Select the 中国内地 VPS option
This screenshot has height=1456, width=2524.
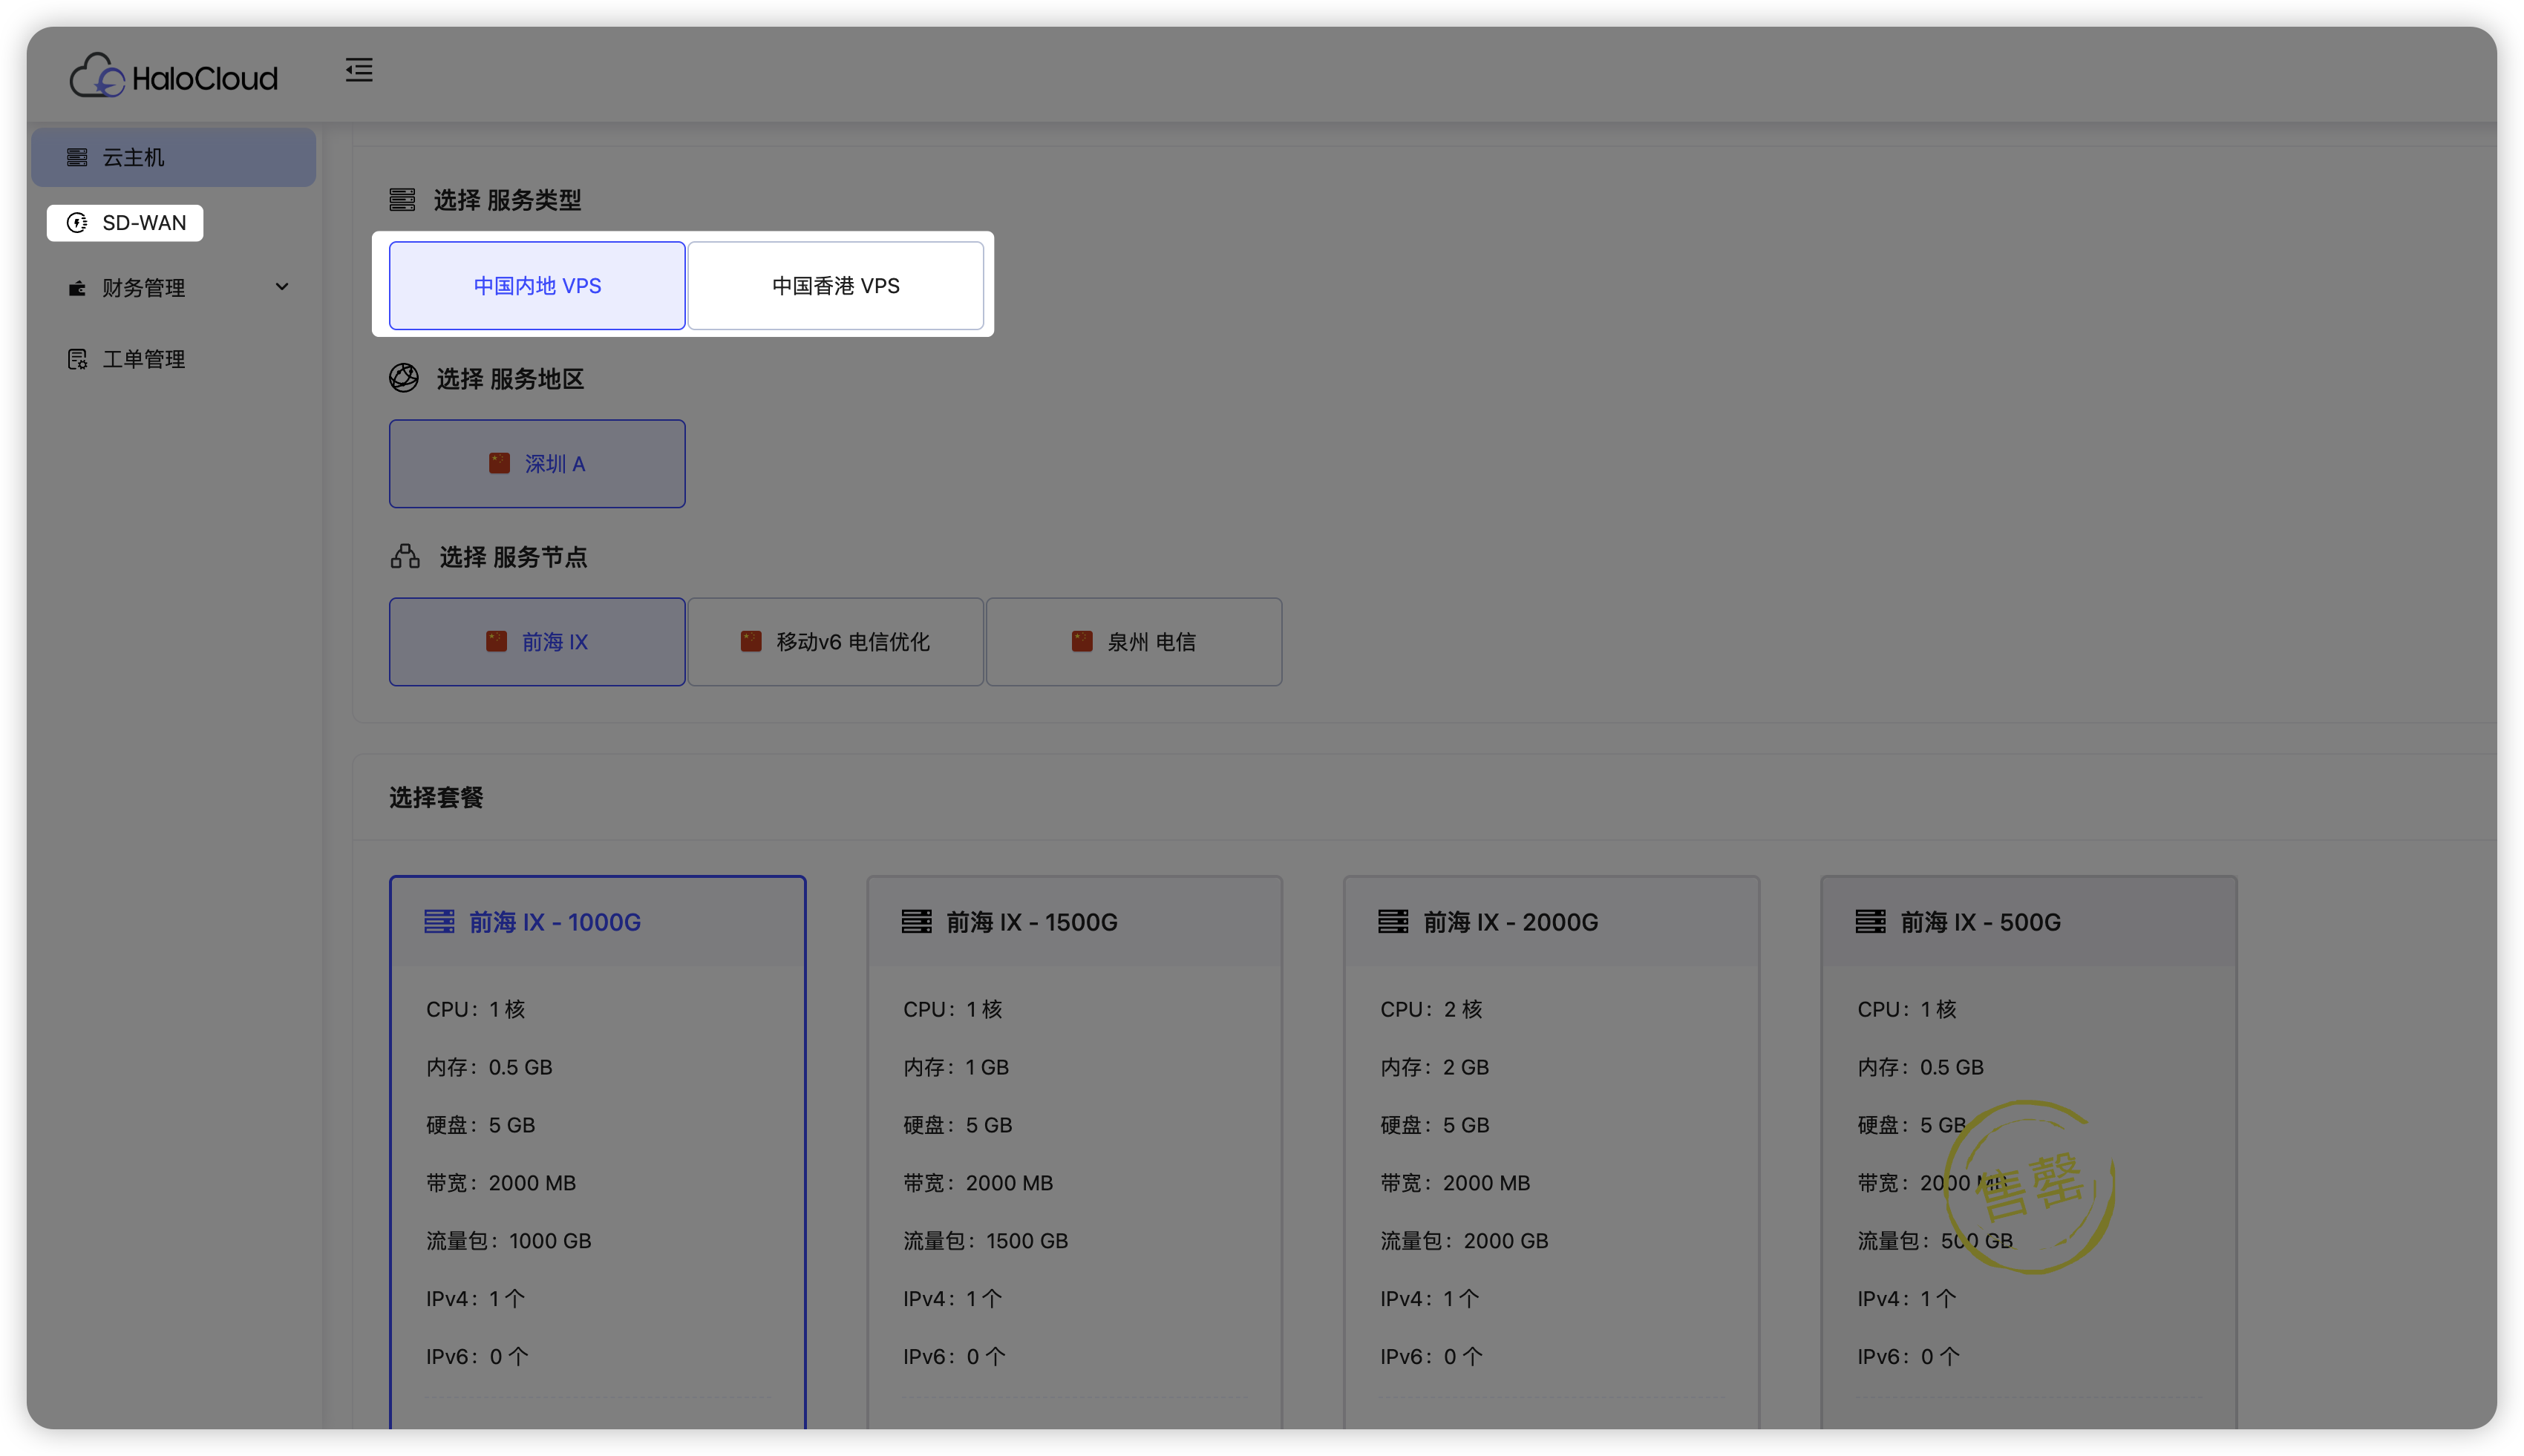536,285
